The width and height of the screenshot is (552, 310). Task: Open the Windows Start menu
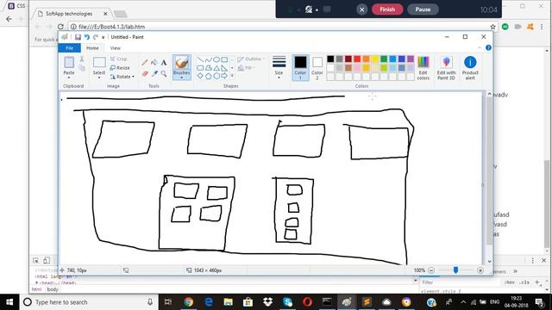click(x=9, y=302)
